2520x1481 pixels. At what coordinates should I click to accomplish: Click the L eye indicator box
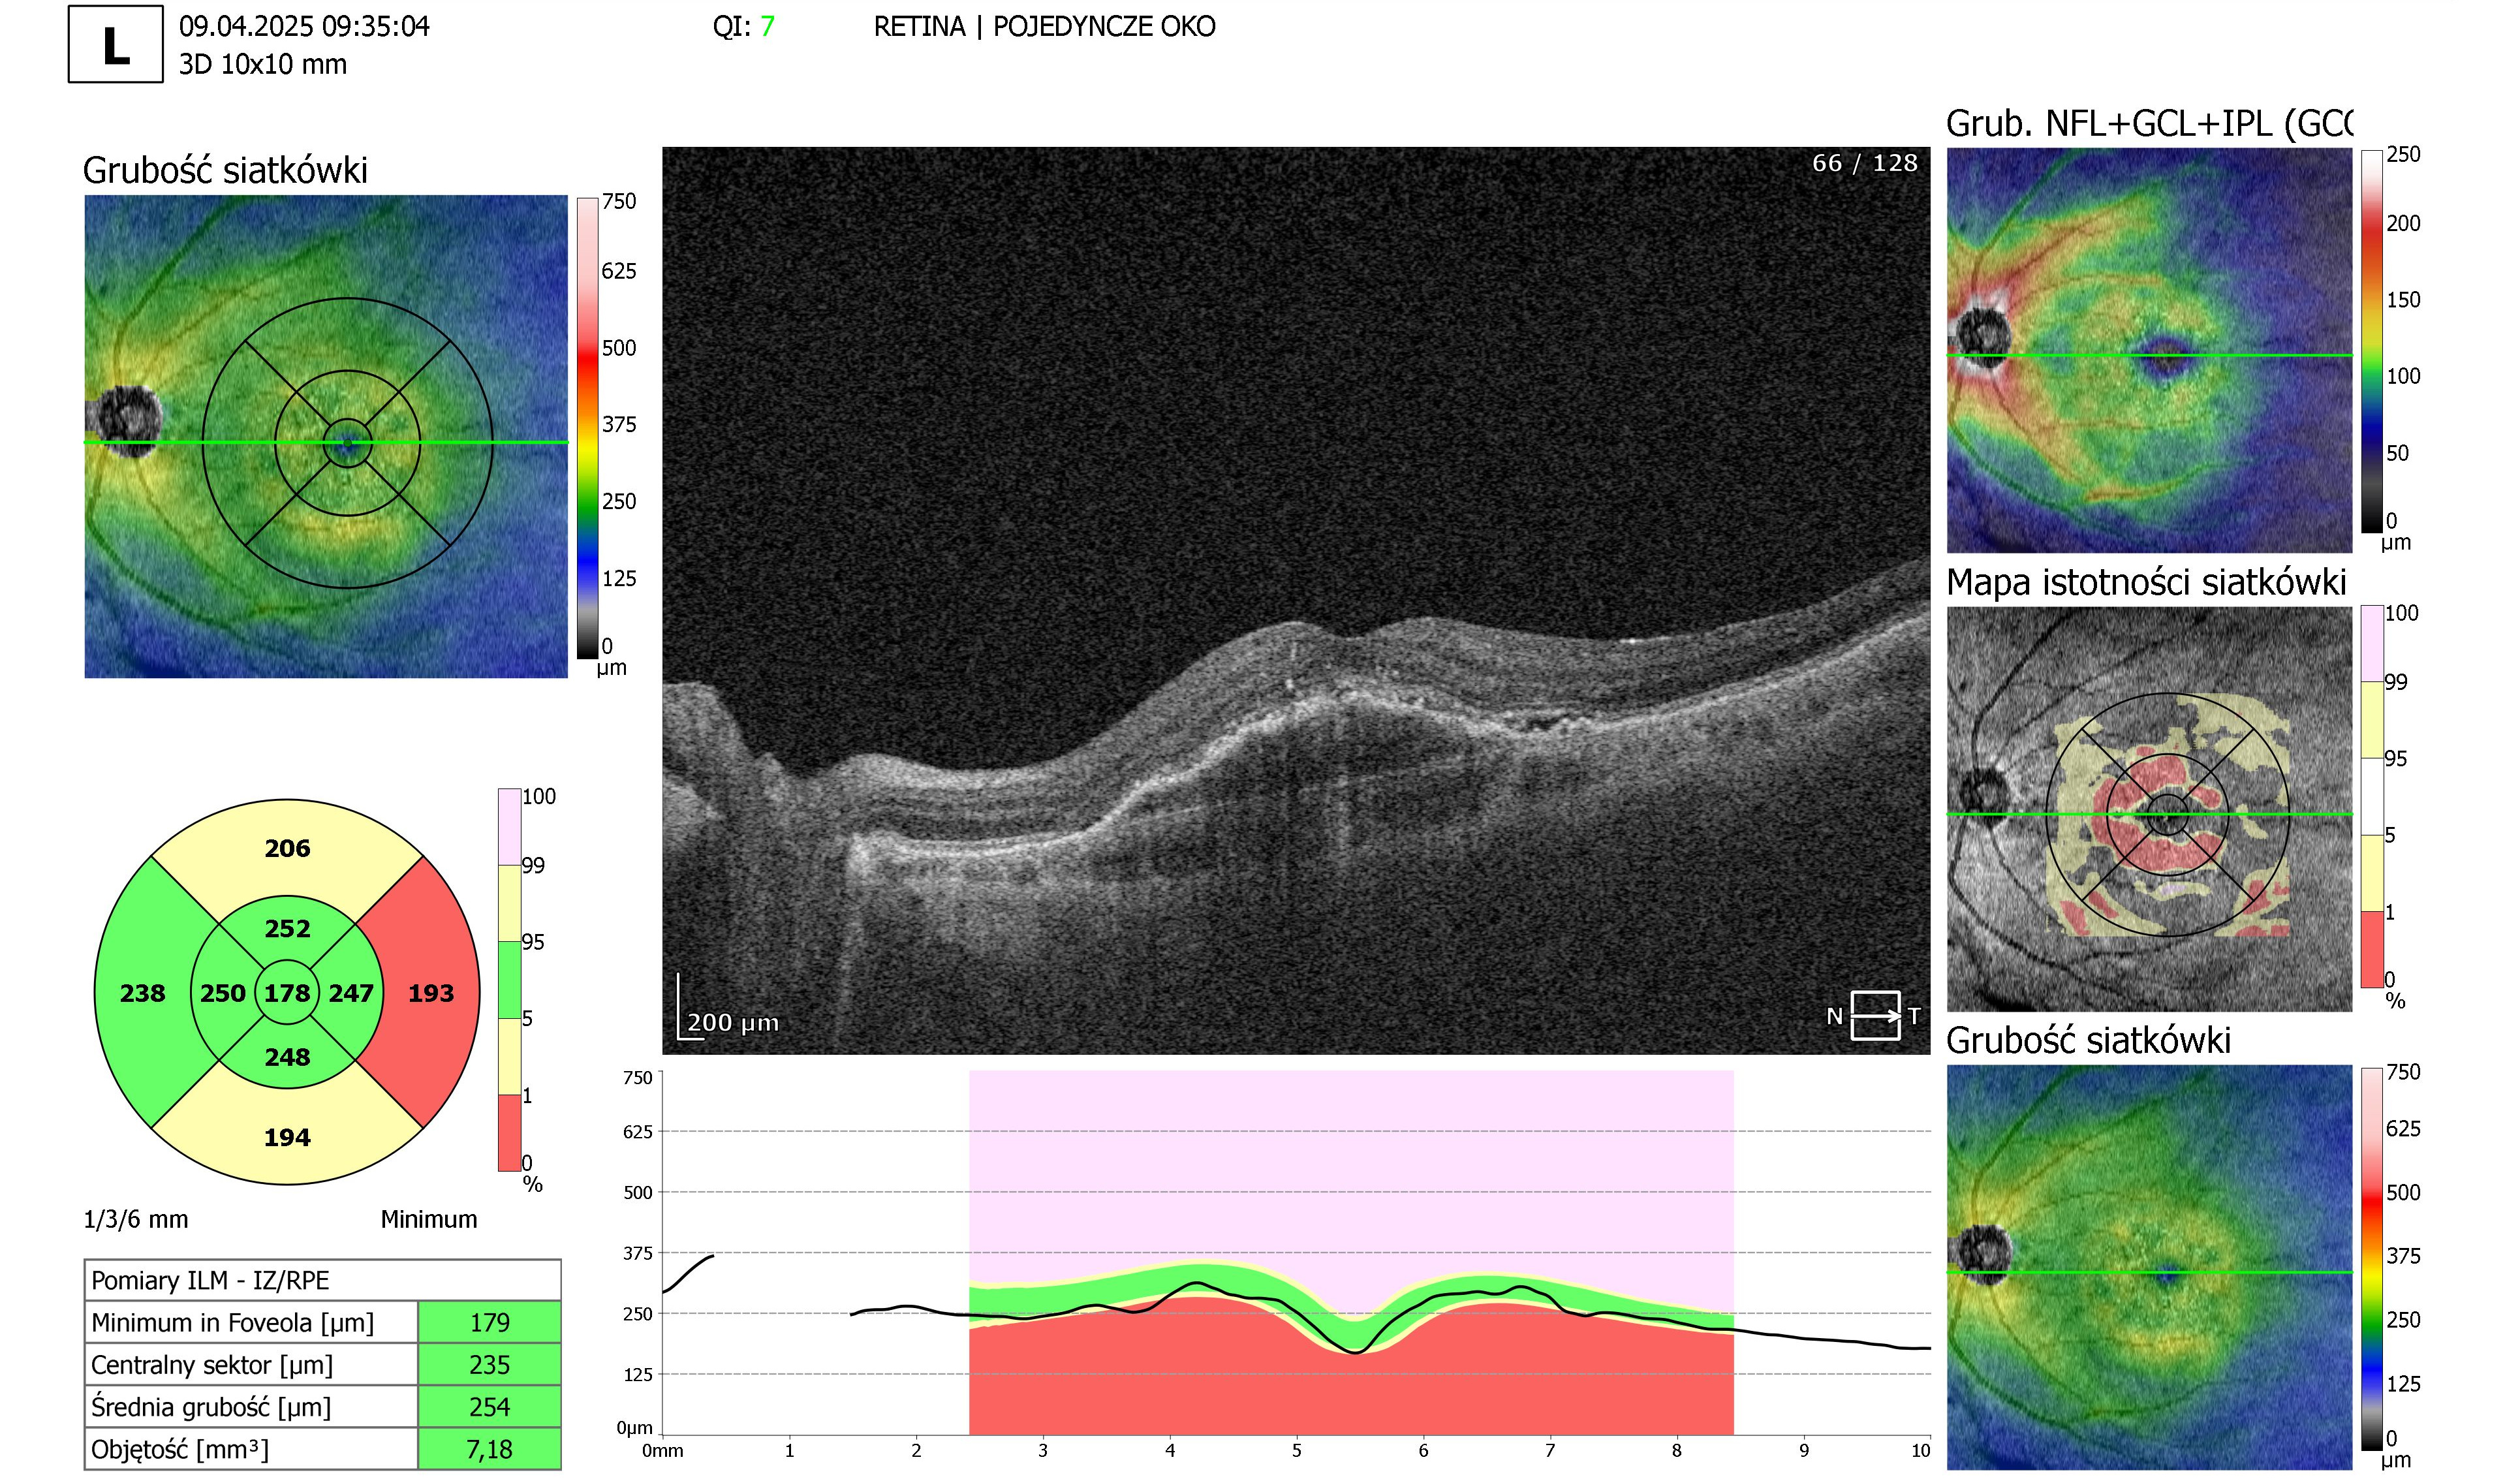pos(116,44)
